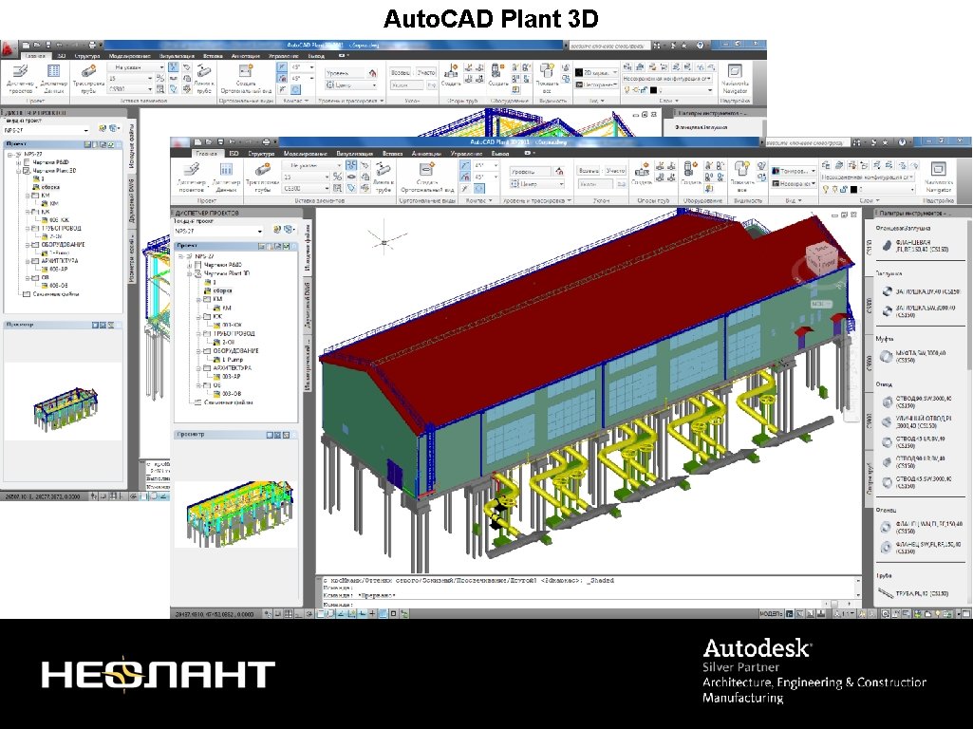Screen dimensions: 973x729
Task: Select L Pump in front project tree
Action: coord(229,359)
